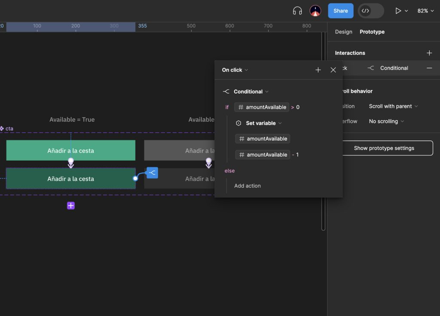Open the Scroll with parent dropdown
Screen dimensions: 440x316
[391, 106]
